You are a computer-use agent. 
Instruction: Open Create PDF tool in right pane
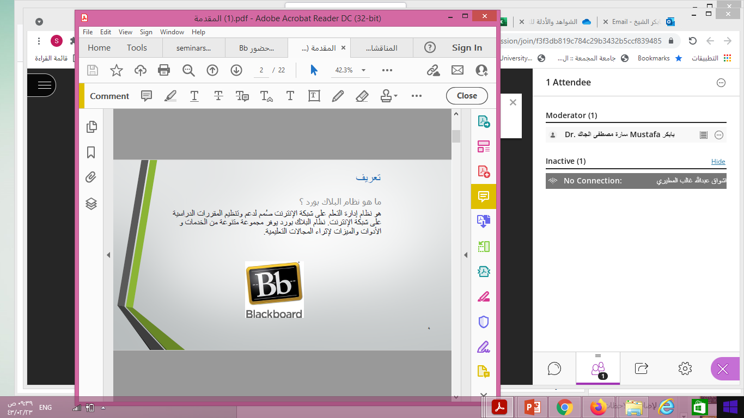[484, 171]
